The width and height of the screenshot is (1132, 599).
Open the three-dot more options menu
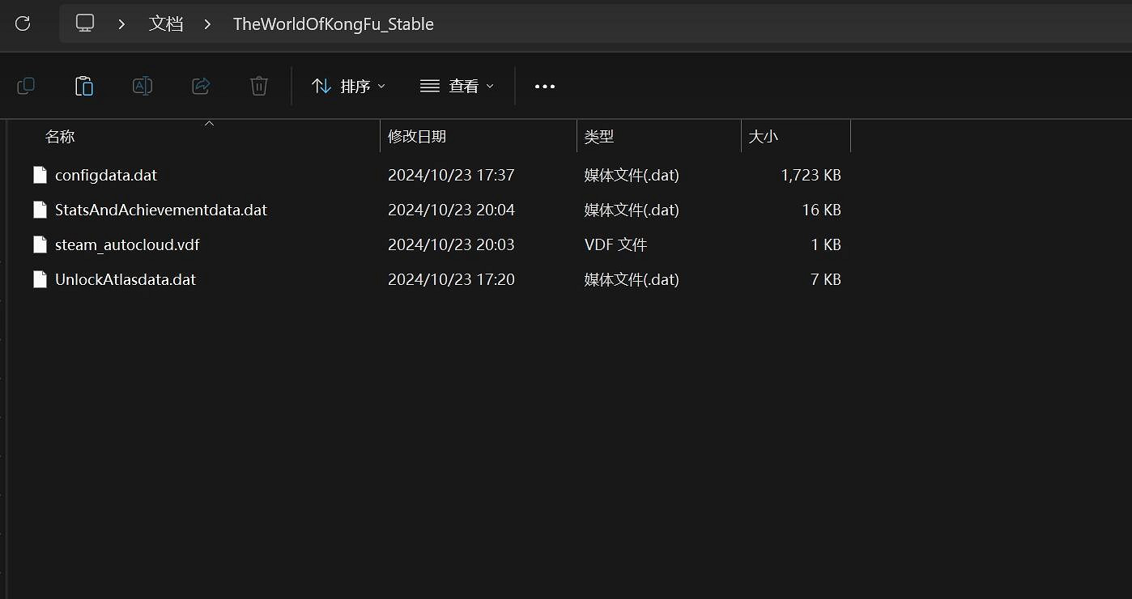click(545, 87)
